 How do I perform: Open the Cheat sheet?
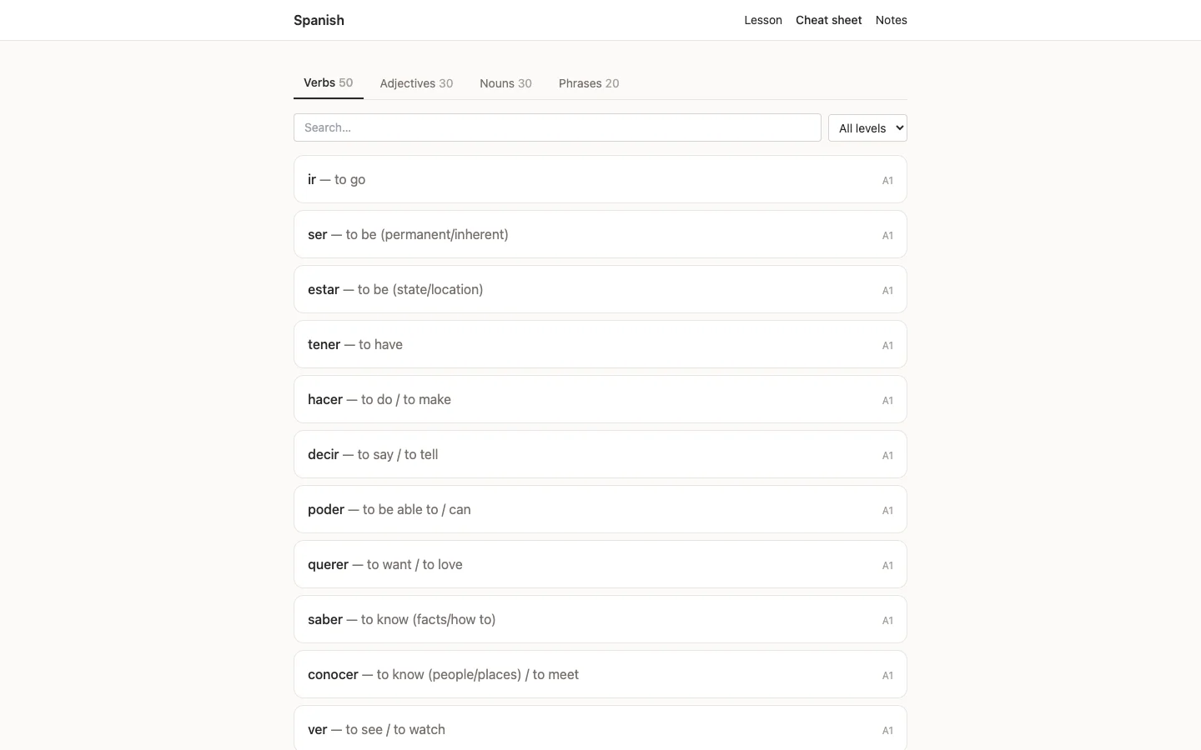(828, 20)
